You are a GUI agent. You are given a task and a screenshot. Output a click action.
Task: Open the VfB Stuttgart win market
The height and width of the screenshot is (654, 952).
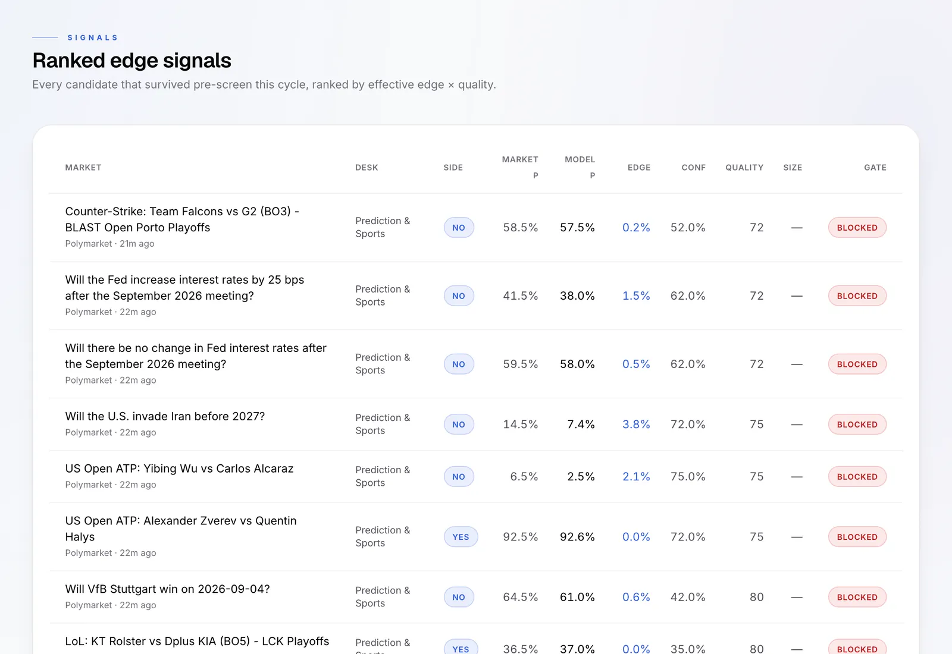click(167, 589)
